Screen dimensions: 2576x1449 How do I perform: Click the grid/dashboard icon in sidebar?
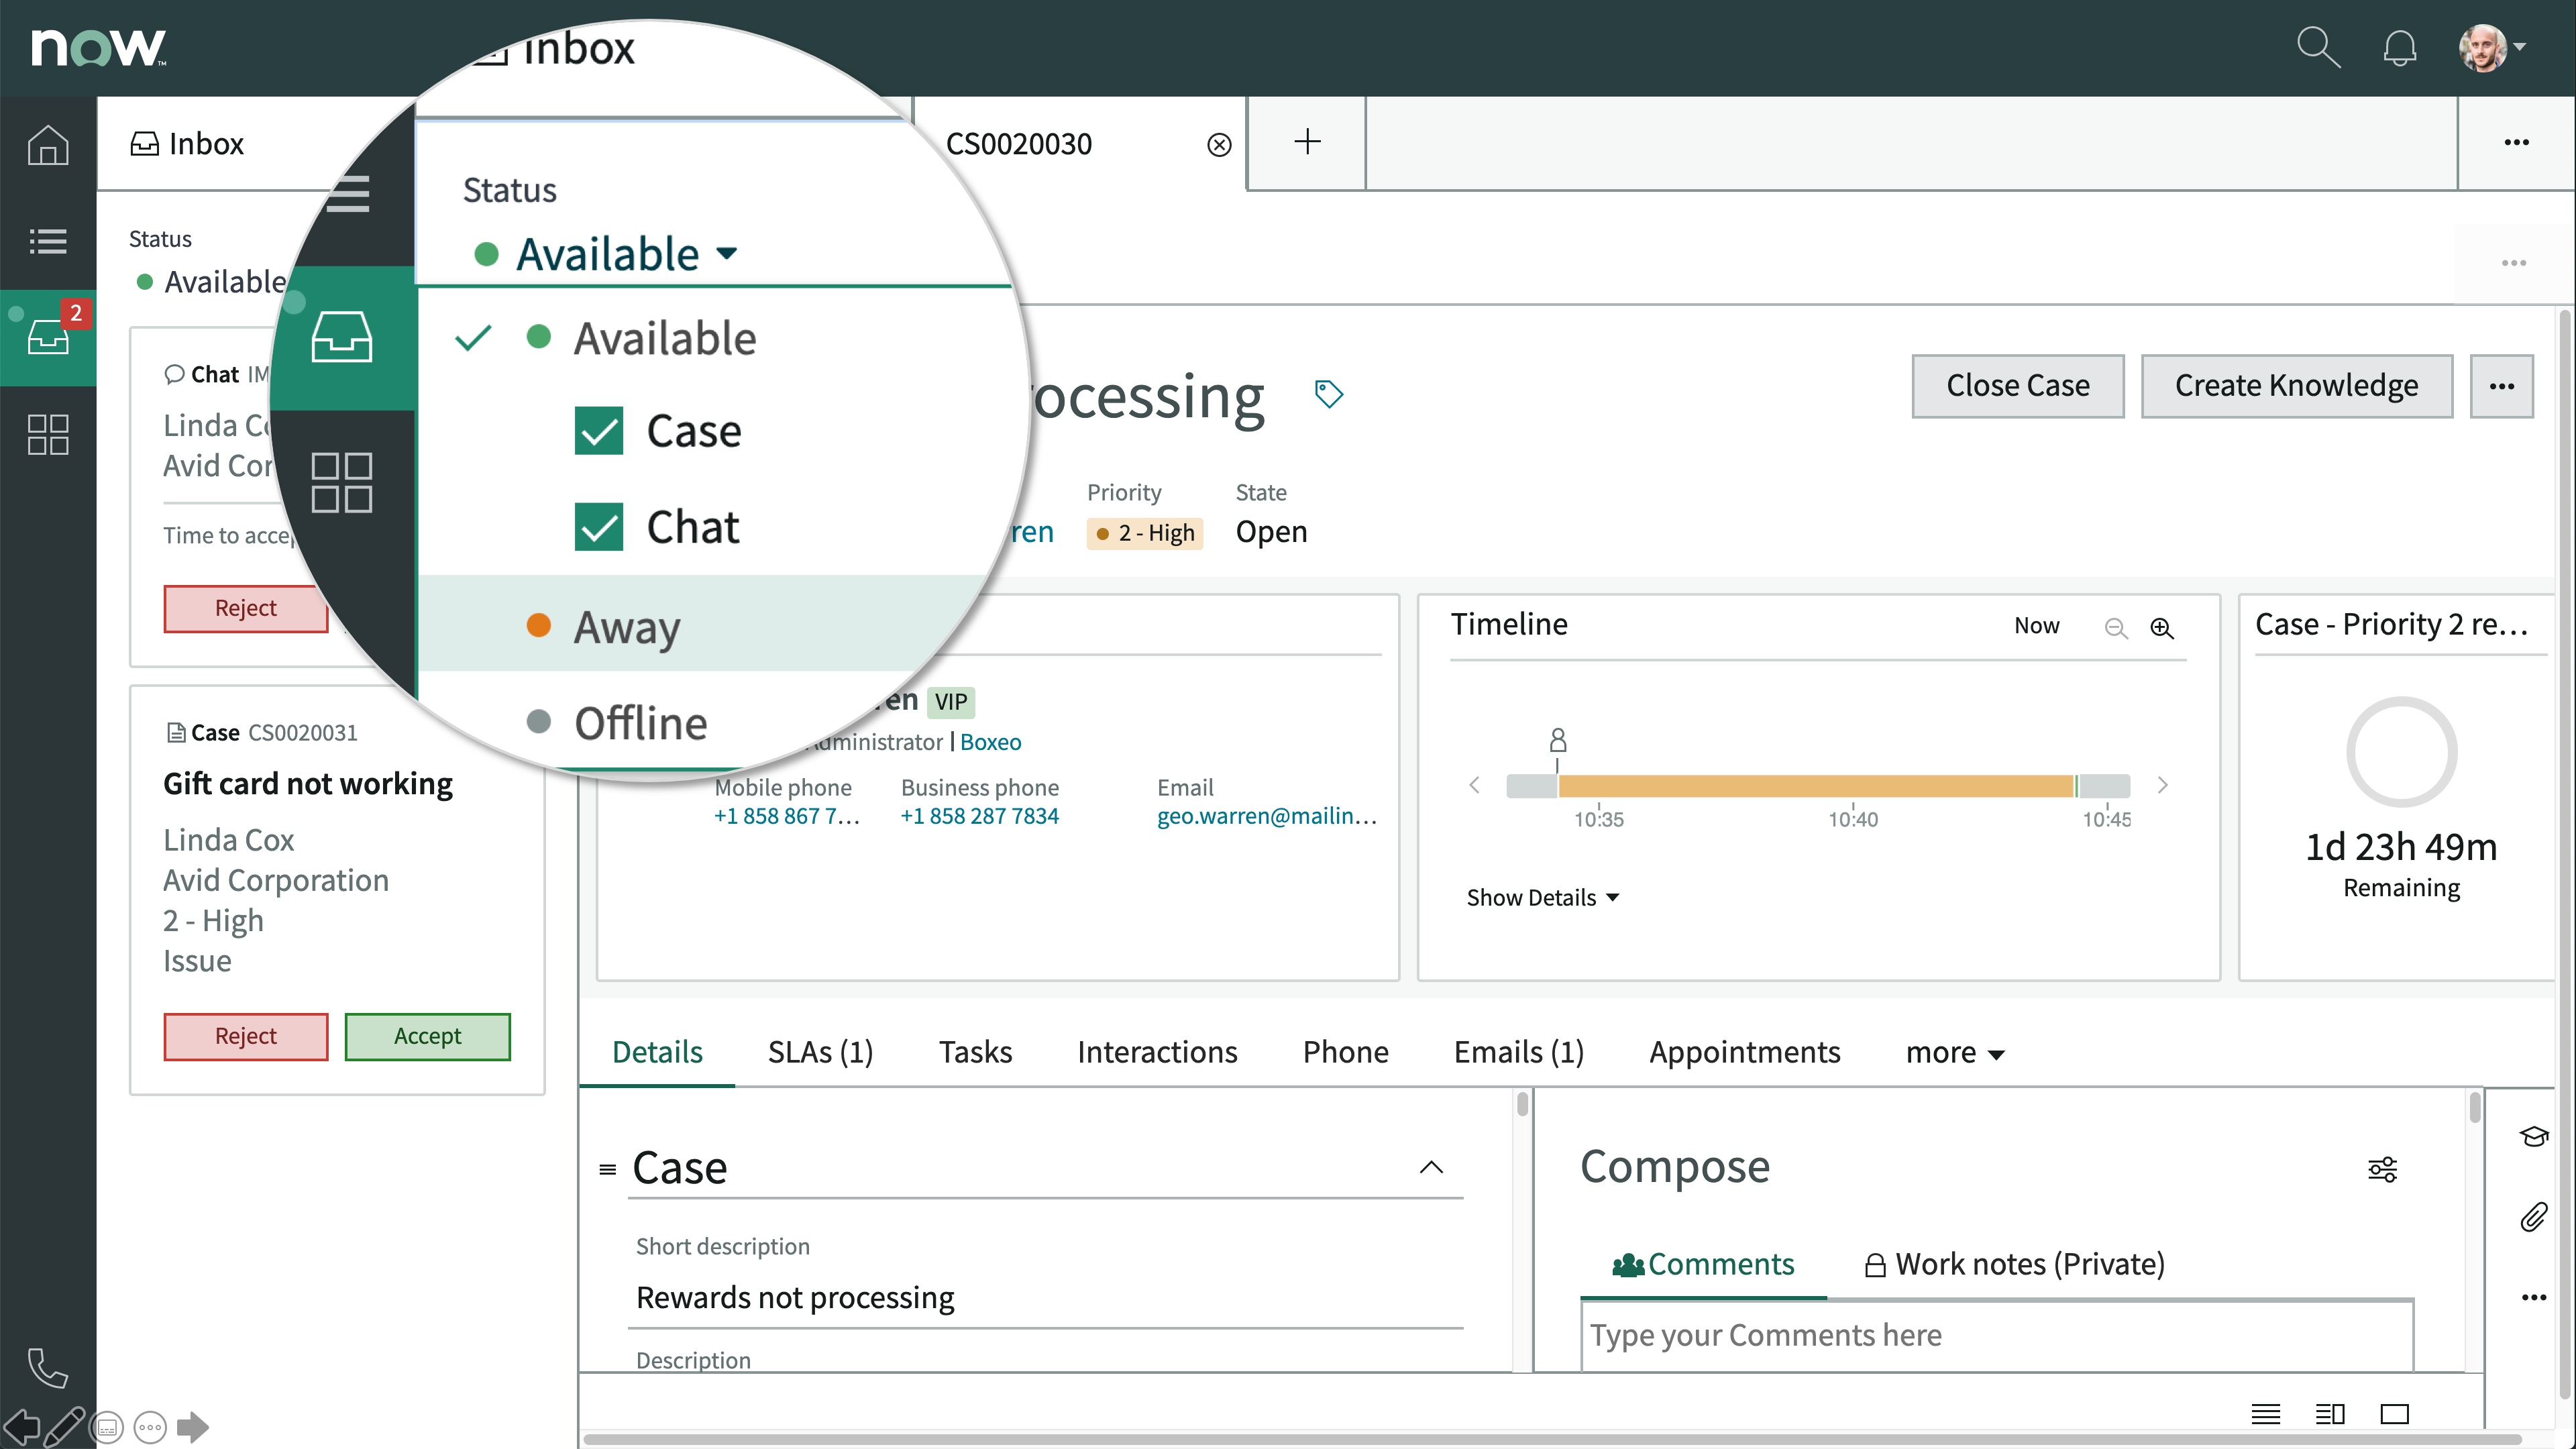click(48, 437)
